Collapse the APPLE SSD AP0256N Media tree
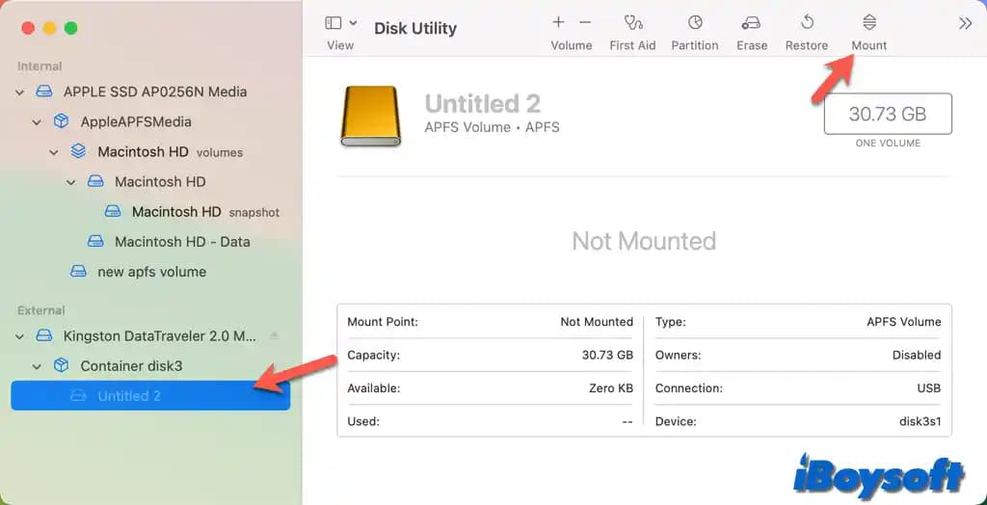Screen dimensions: 987x505 (x=20, y=93)
